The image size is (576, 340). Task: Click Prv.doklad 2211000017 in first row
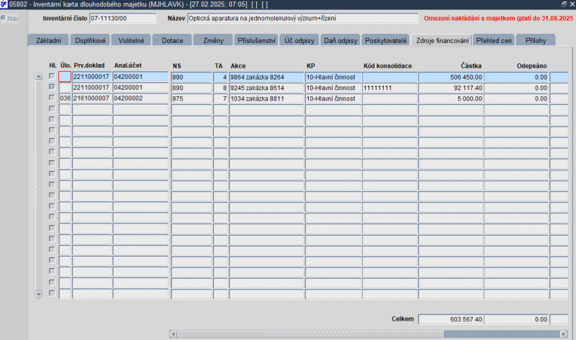pos(91,77)
